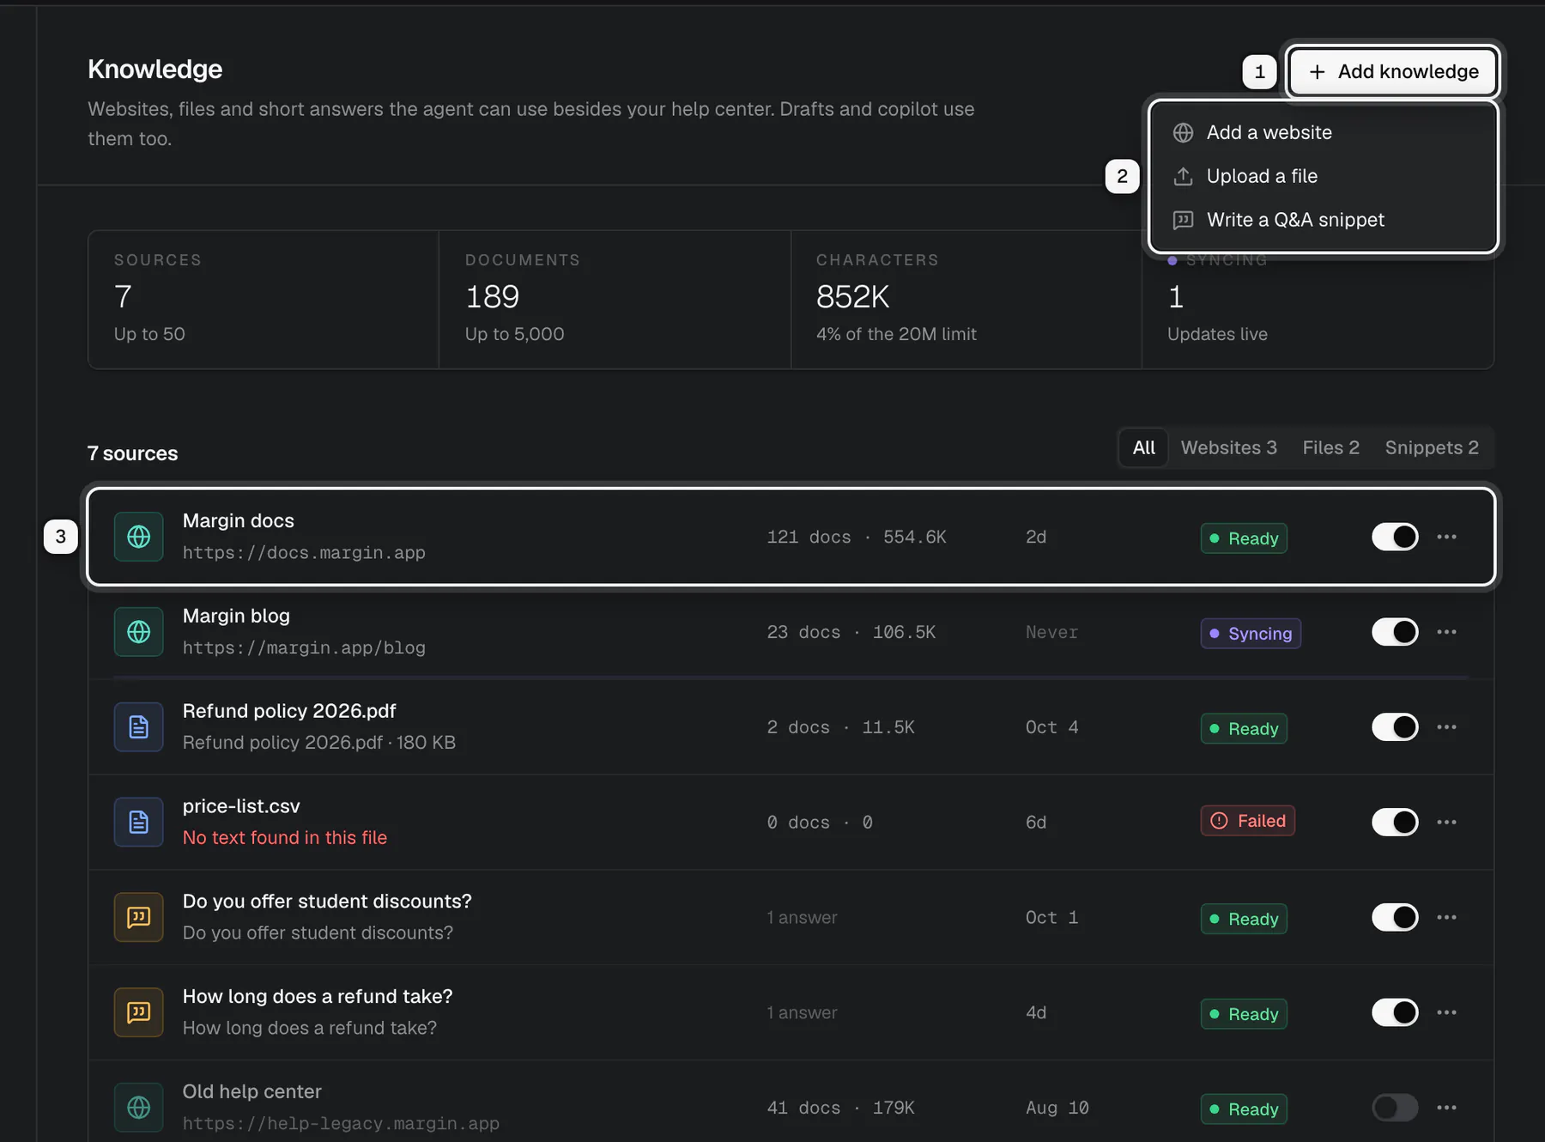Click the Syncing badge on Margin blog
1545x1142 pixels.
click(x=1251, y=634)
